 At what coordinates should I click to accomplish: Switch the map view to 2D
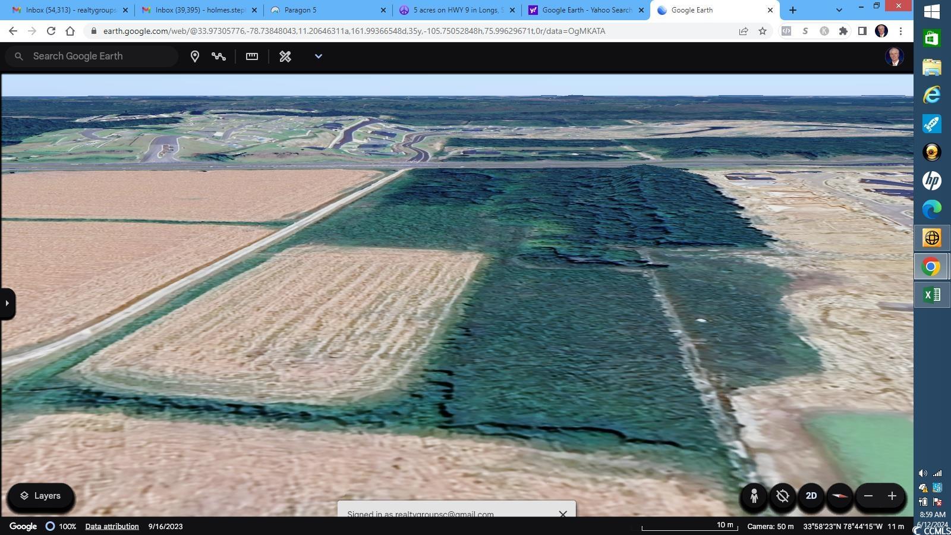(811, 496)
